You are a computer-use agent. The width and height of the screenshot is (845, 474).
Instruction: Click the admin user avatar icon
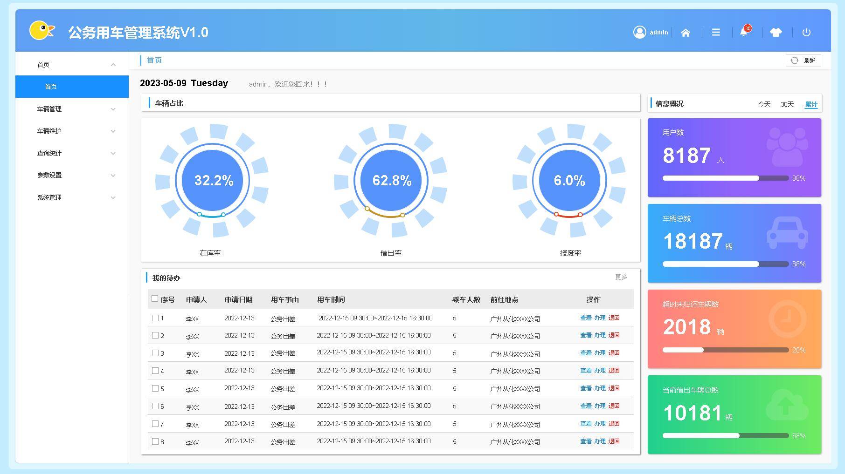[639, 32]
